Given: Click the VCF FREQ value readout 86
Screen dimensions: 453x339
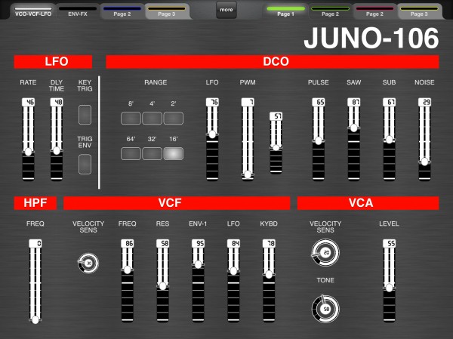Looking at the screenshot, I should 128,243.
